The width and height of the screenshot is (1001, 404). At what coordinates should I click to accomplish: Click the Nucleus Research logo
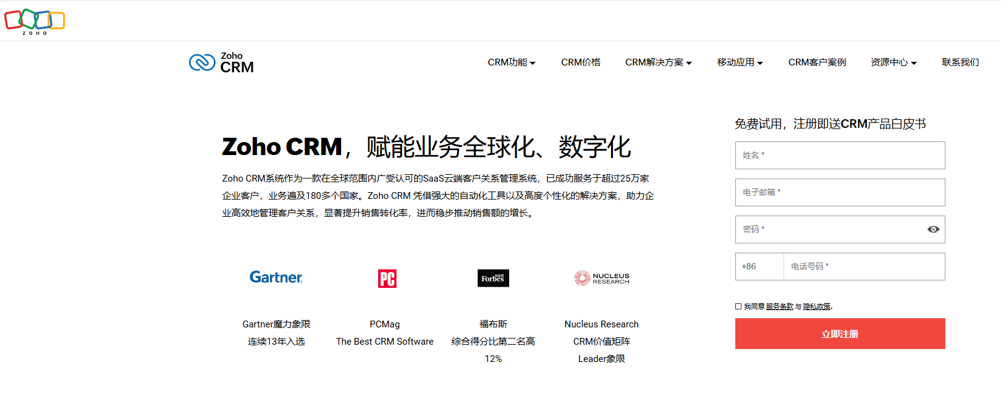pyautogui.click(x=602, y=278)
